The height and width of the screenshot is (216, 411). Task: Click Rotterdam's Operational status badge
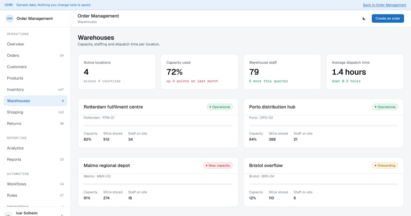coord(220,107)
